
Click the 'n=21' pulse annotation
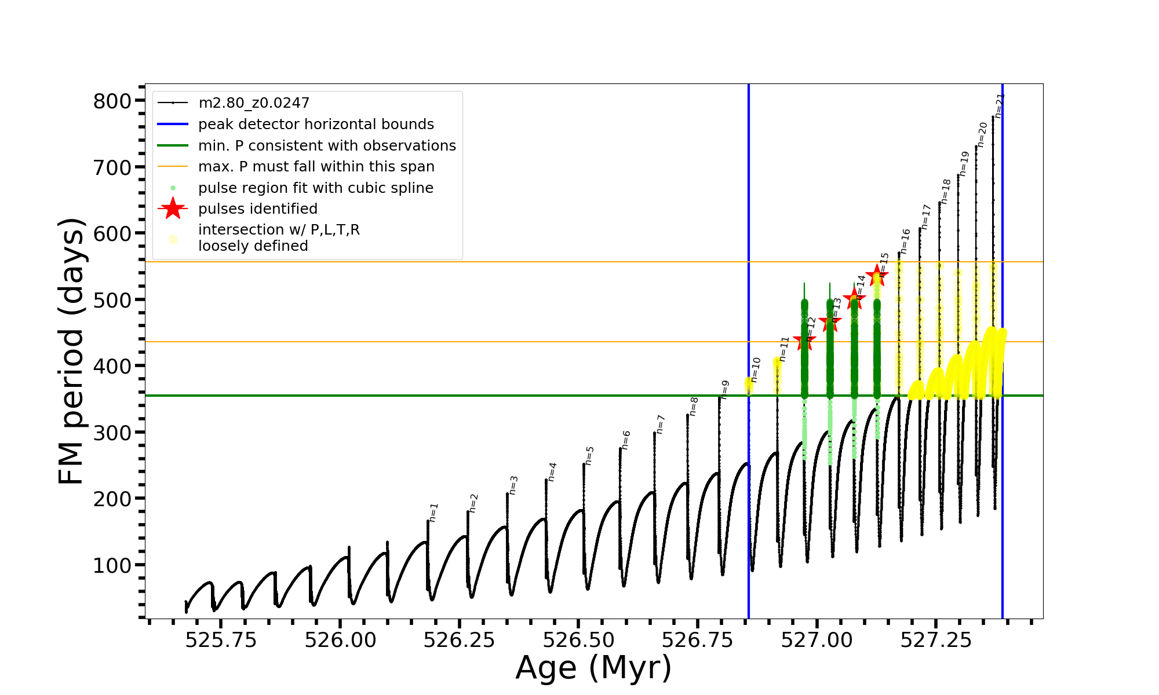[999, 105]
